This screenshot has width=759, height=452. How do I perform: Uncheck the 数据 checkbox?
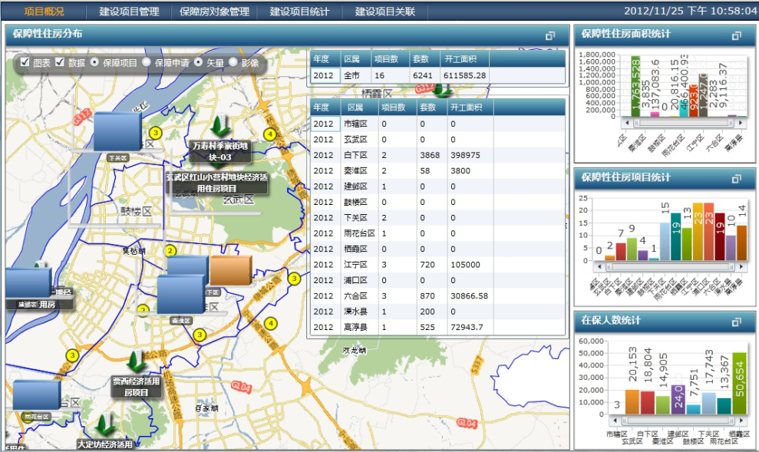(x=60, y=62)
